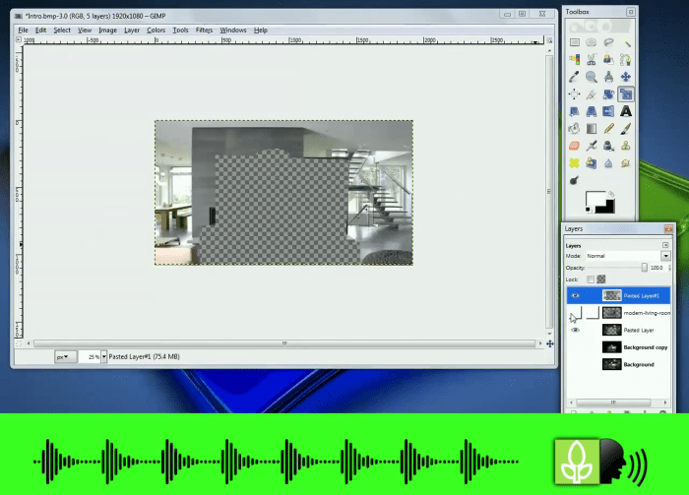Select the Color Picker eyedropper tool
The image size is (689, 495).
point(575,77)
